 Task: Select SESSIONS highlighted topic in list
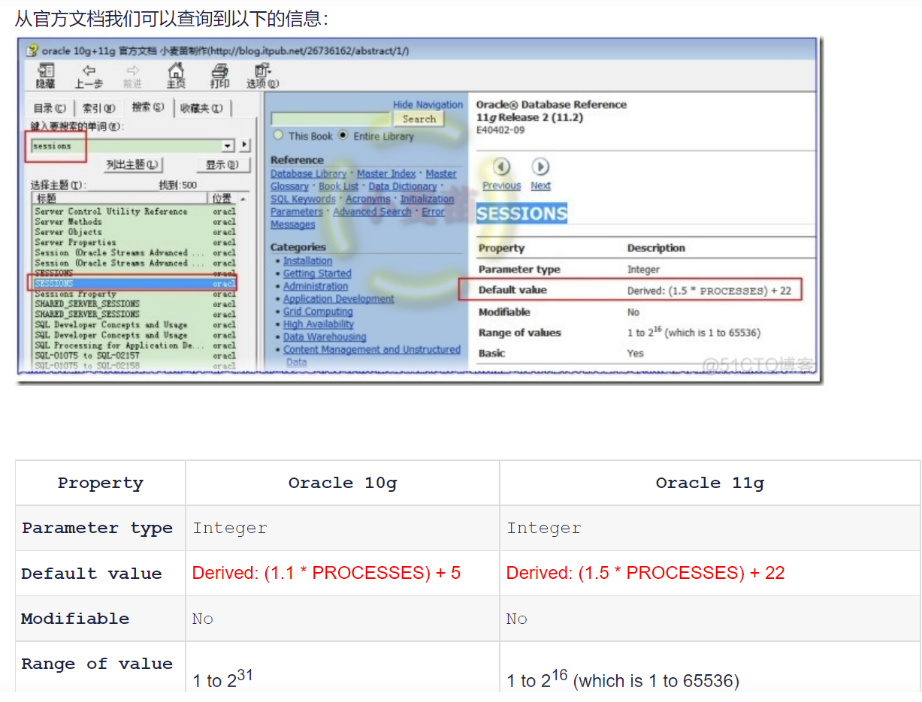tap(133, 284)
